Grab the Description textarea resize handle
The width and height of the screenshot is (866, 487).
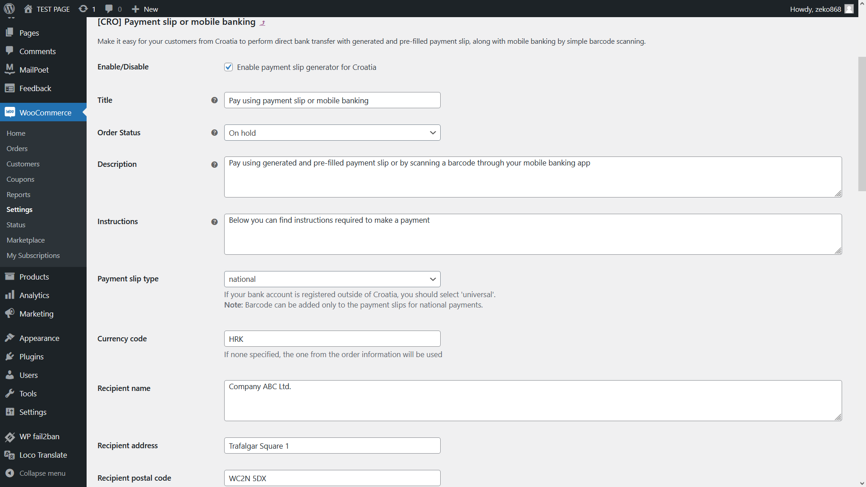click(838, 193)
